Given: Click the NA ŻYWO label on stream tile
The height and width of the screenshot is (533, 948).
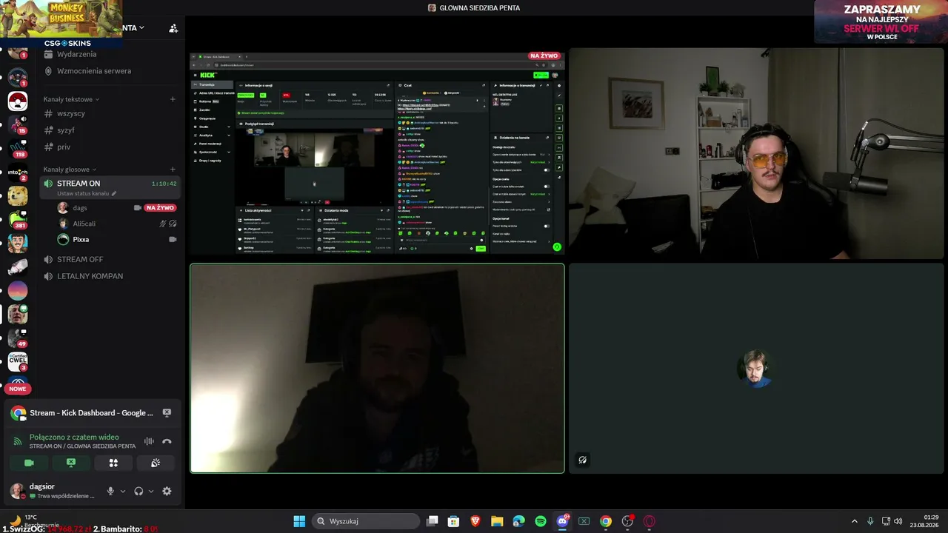Looking at the screenshot, I should 544,56.
